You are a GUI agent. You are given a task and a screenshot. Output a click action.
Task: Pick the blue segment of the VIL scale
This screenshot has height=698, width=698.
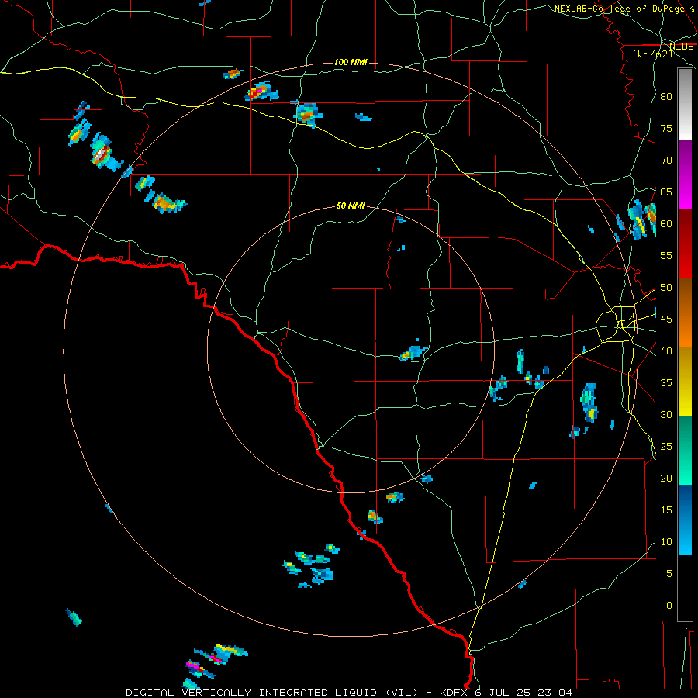tap(685, 520)
